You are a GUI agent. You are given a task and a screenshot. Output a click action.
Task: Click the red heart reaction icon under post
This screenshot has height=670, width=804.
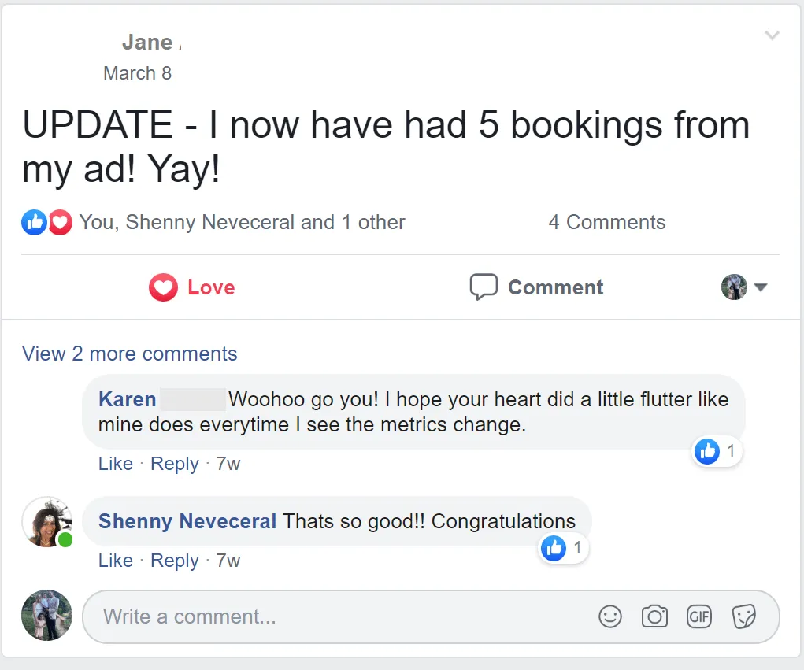[60, 223]
